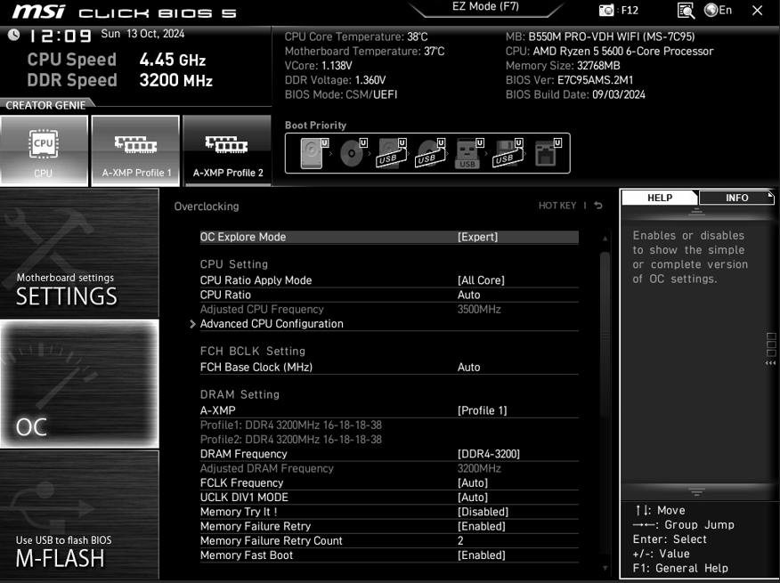Select the network boot device icon
Viewport: 780px width, 583px height.
(x=546, y=153)
